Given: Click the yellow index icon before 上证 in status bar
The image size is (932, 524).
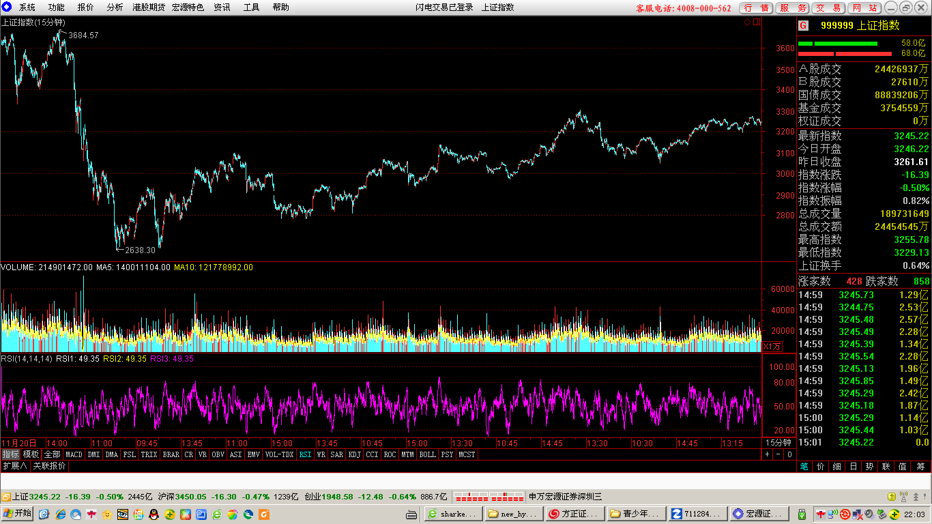Looking at the screenshot, I should tap(6, 497).
